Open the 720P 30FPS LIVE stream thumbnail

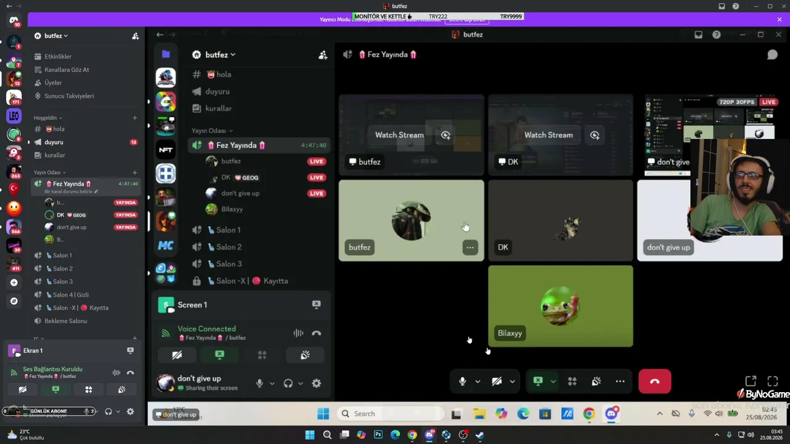pyautogui.click(x=710, y=135)
